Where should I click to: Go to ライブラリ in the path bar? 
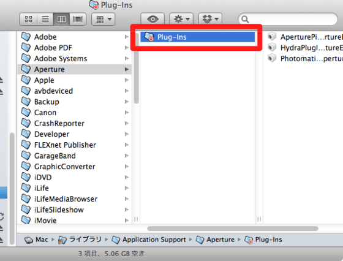pyautogui.click(x=80, y=240)
